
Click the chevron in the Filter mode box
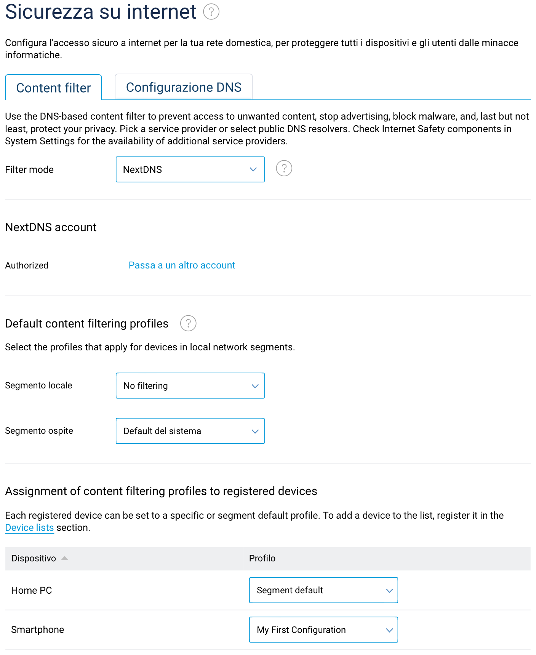(x=253, y=169)
